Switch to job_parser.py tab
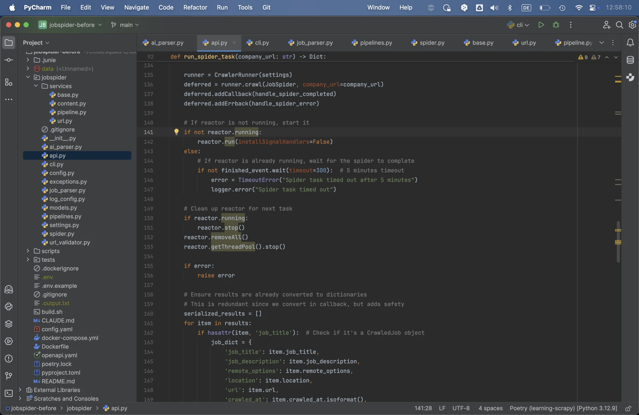This screenshot has height=415, width=639. (x=310, y=43)
